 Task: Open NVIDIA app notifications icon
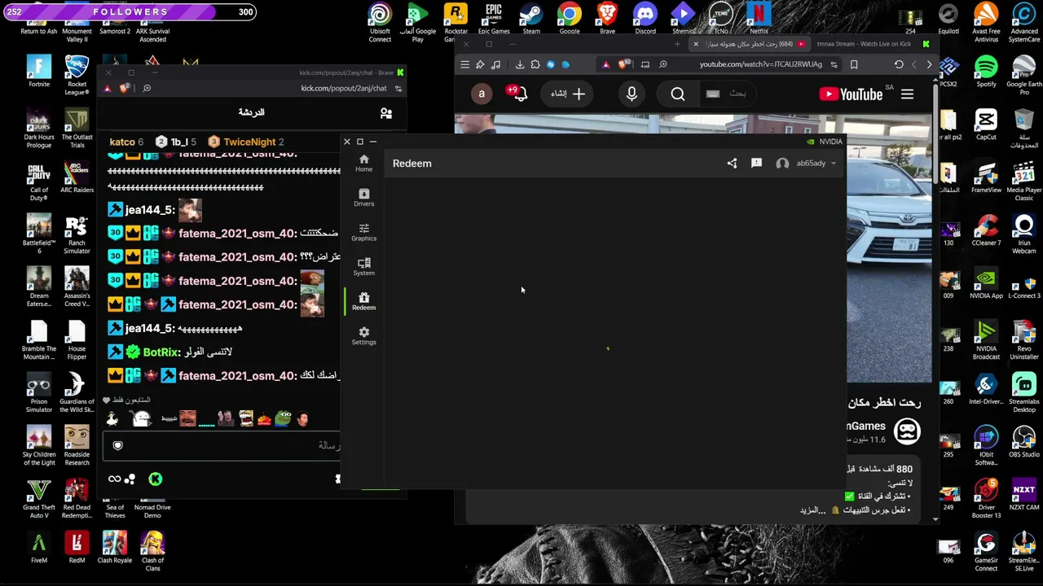point(756,164)
